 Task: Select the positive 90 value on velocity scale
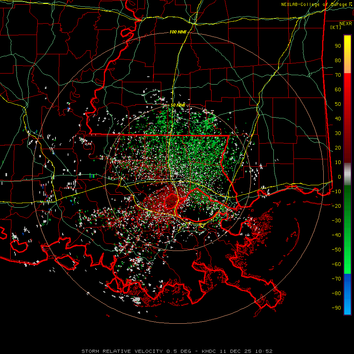tap(338, 46)
